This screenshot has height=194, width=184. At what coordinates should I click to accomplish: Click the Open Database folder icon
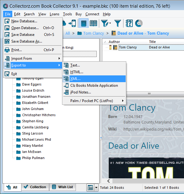point(7,28)
